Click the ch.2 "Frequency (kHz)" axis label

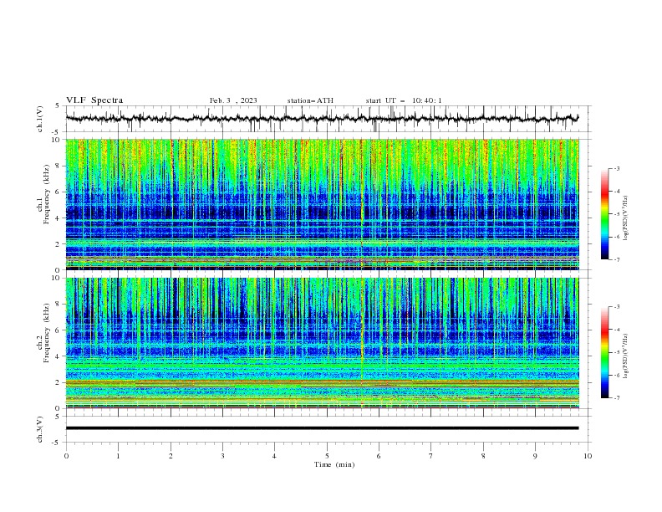(x=46, y=332)
